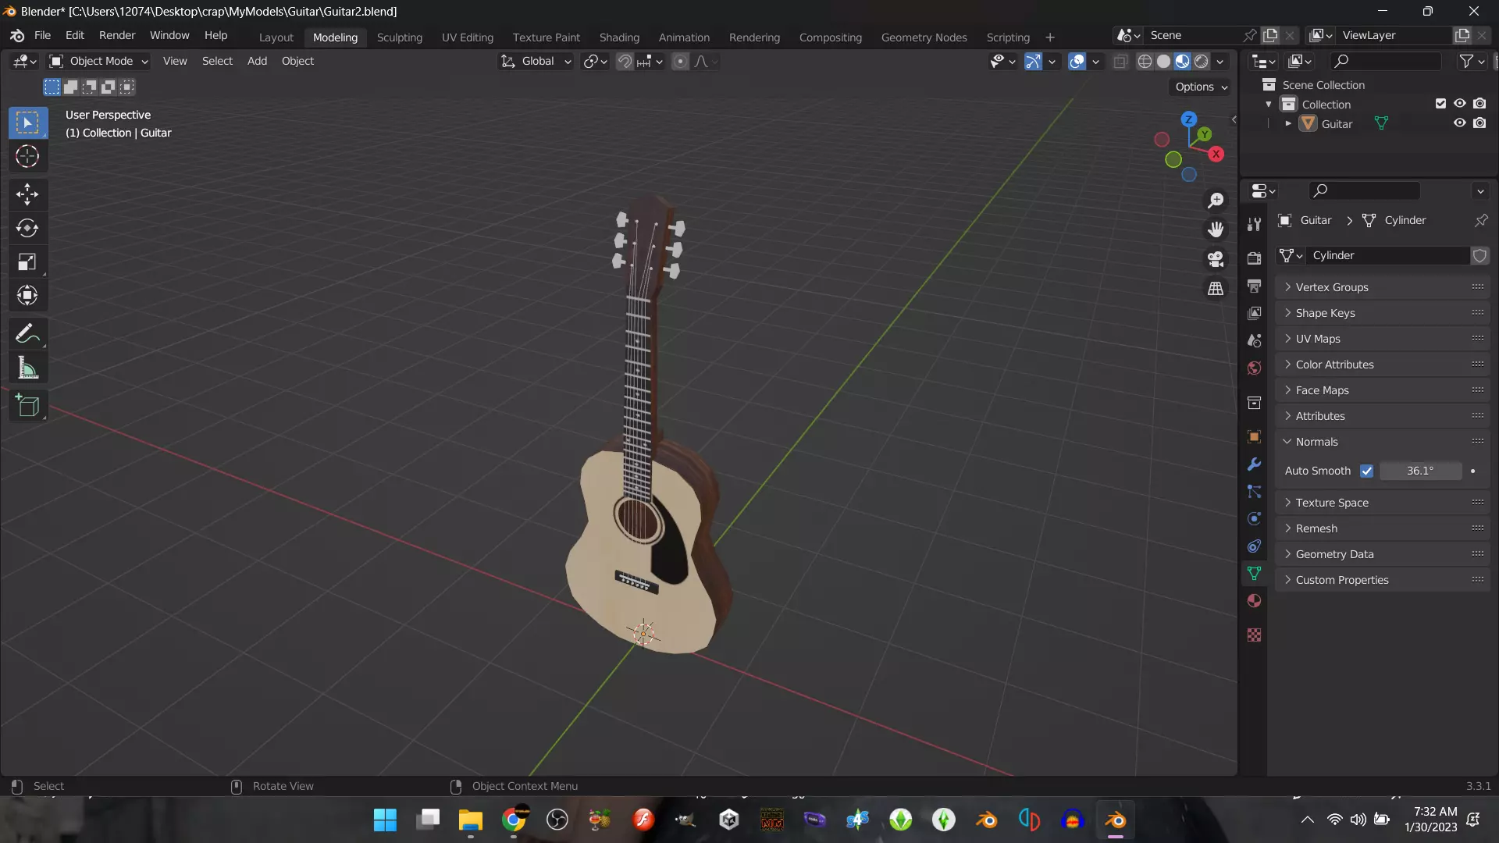Image resolution: width=1499 pixels, height=843 pixels.
Task: Switch to the Shading workspace tab
Action: [x=619, y=37]
